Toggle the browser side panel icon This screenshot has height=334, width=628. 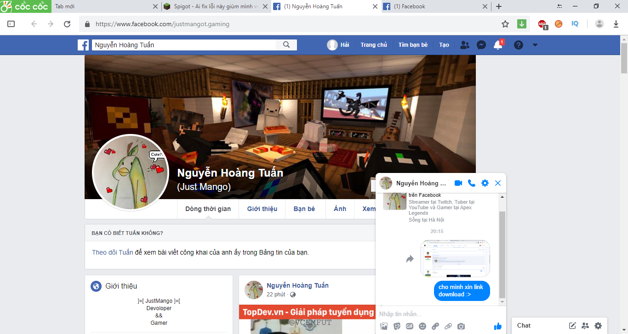[x=11, y=24]
